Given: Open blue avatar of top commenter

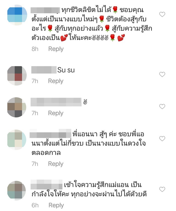Looking at the screenshot, I should [17, 15].
